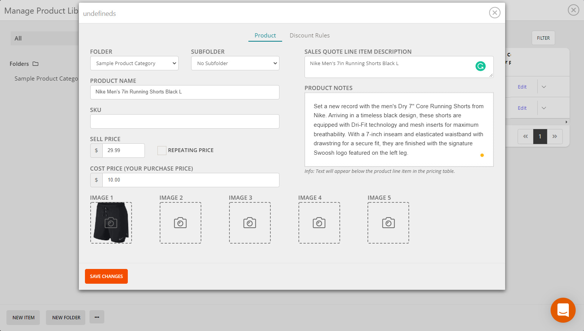Click the folder icon beside the Folders label

[x=36, y=64]
